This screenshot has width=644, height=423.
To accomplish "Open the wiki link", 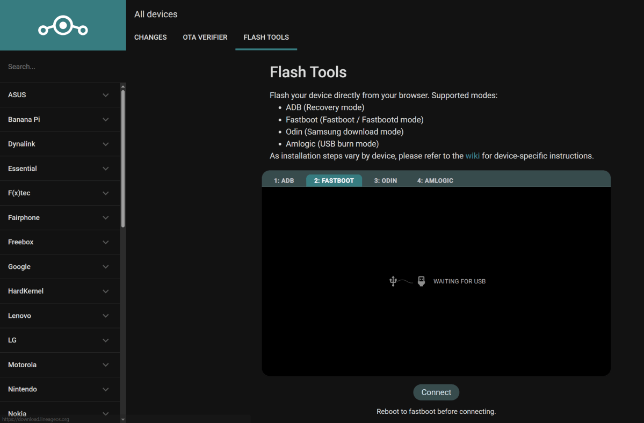I will click(x=472, y=156).
